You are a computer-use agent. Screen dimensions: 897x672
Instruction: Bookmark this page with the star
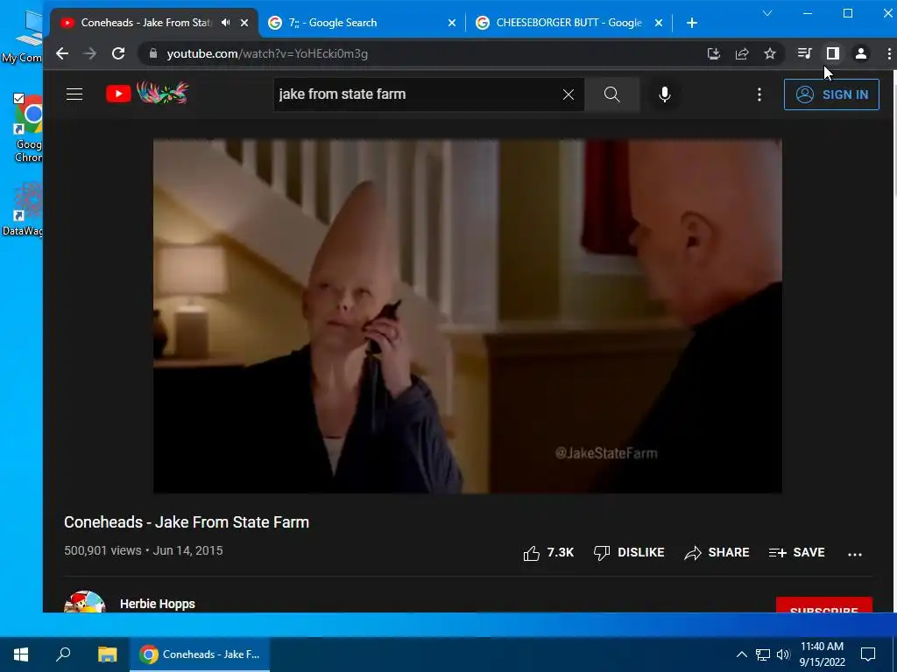770,53
